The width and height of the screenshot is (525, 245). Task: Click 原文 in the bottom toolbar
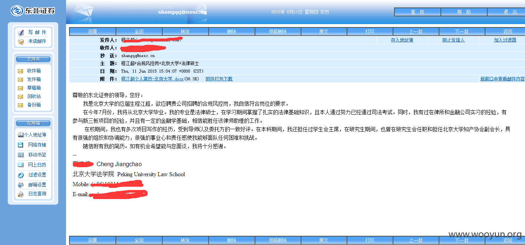pos(324,240)
